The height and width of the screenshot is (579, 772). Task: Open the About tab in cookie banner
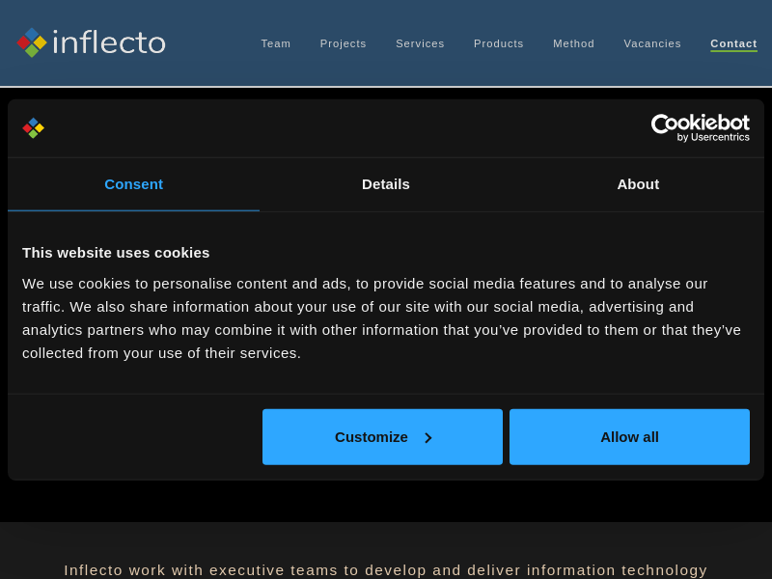638,184
